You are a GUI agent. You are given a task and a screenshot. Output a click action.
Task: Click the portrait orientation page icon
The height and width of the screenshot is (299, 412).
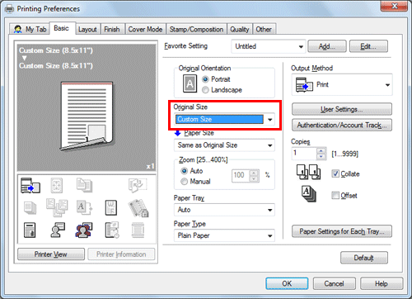tap(190, 83)
